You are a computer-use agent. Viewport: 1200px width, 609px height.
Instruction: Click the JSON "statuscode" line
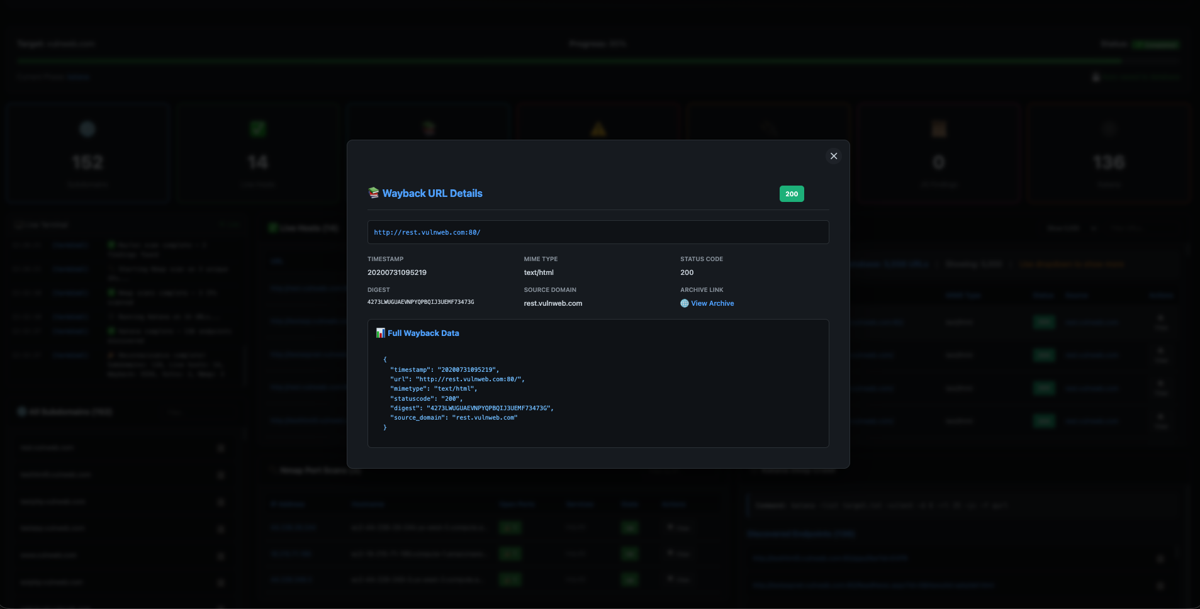click(x=427, y=399)
